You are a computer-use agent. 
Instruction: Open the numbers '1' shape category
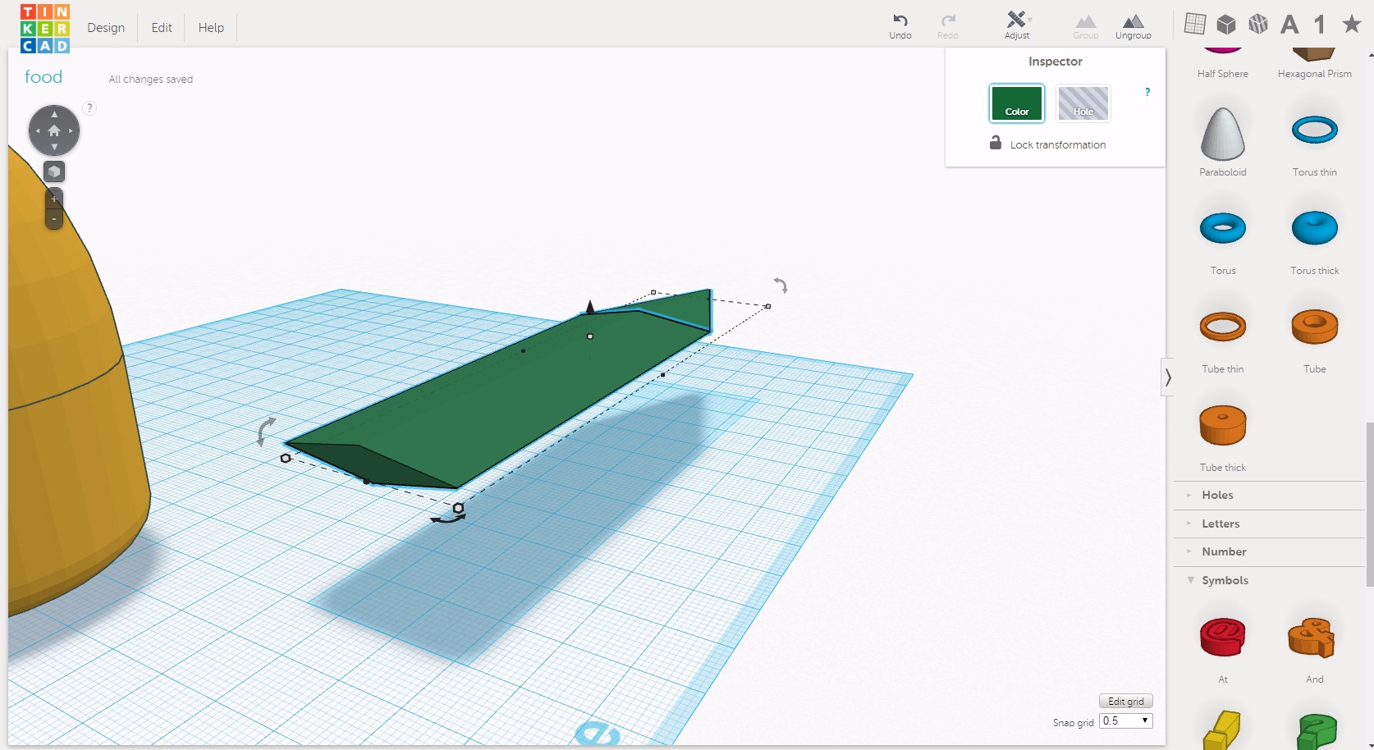point(1319,25)
